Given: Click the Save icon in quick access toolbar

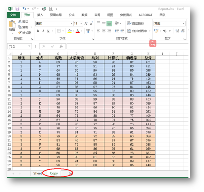Looking at the screenshot, I should coord(17,9).
